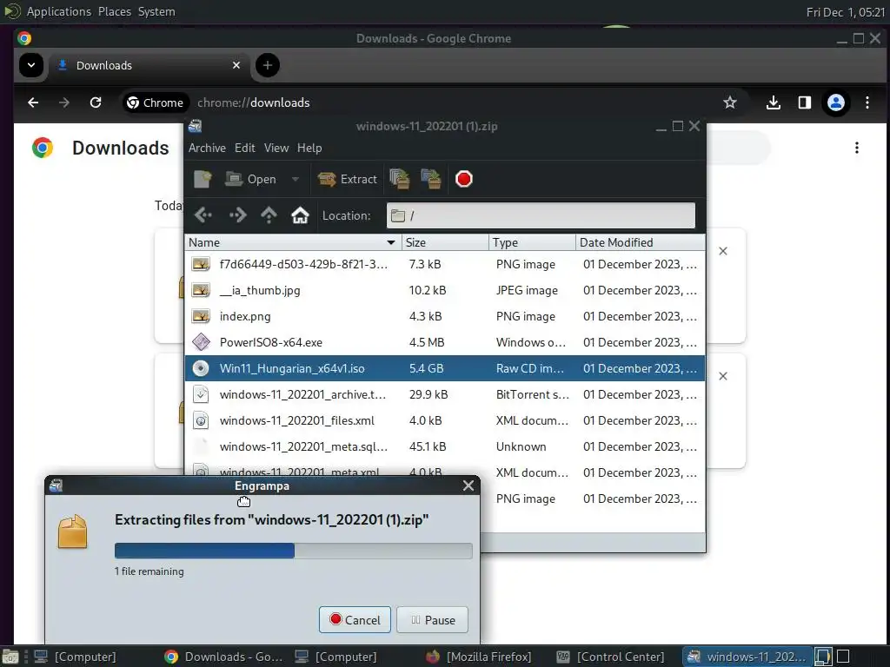Click the XML icon of files.xml
The width and height of the screenshot is (890, 667).
tap(201, 421)
